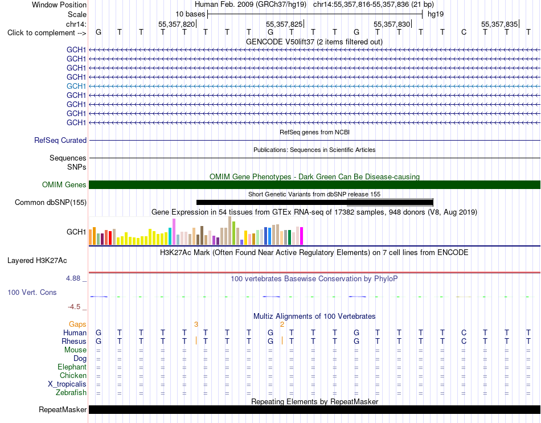Click the C base in the top sequence row

tap(464, 32)
